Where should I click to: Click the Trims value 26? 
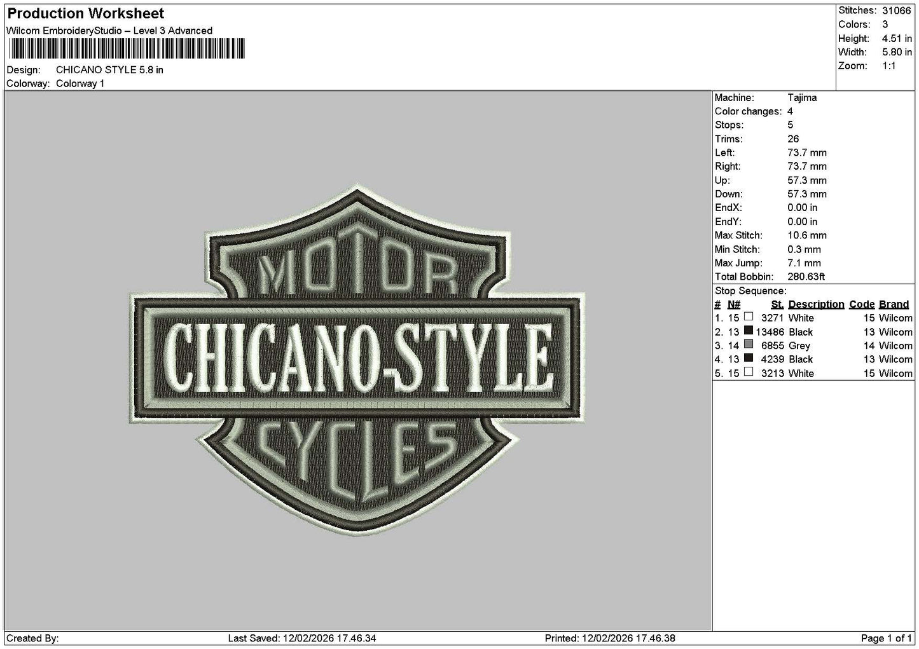coord(793,139)
